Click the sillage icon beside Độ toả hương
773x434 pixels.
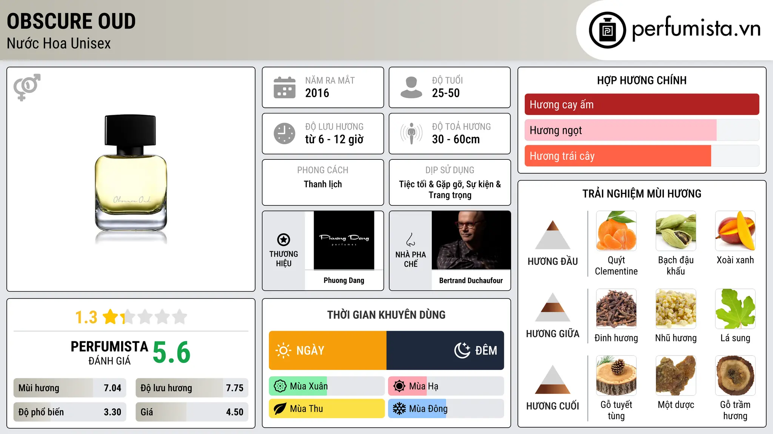411,133
